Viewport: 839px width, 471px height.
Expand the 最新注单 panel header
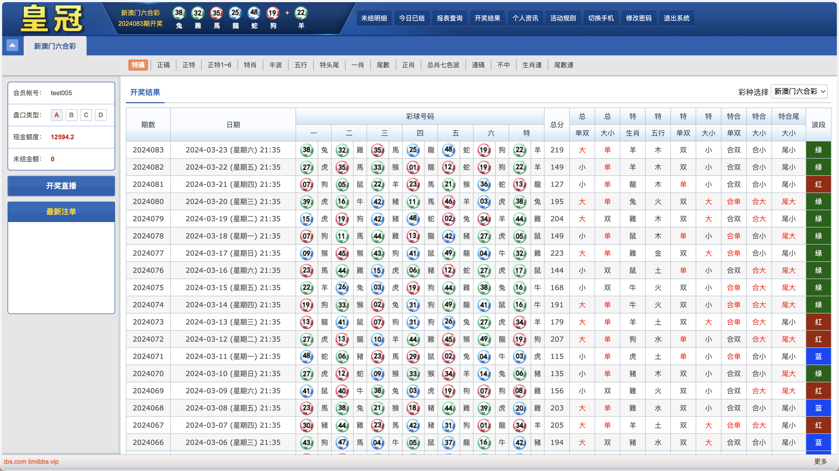61,212
